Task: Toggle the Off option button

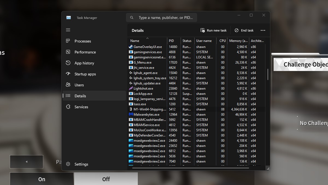Action: (106, 179)
